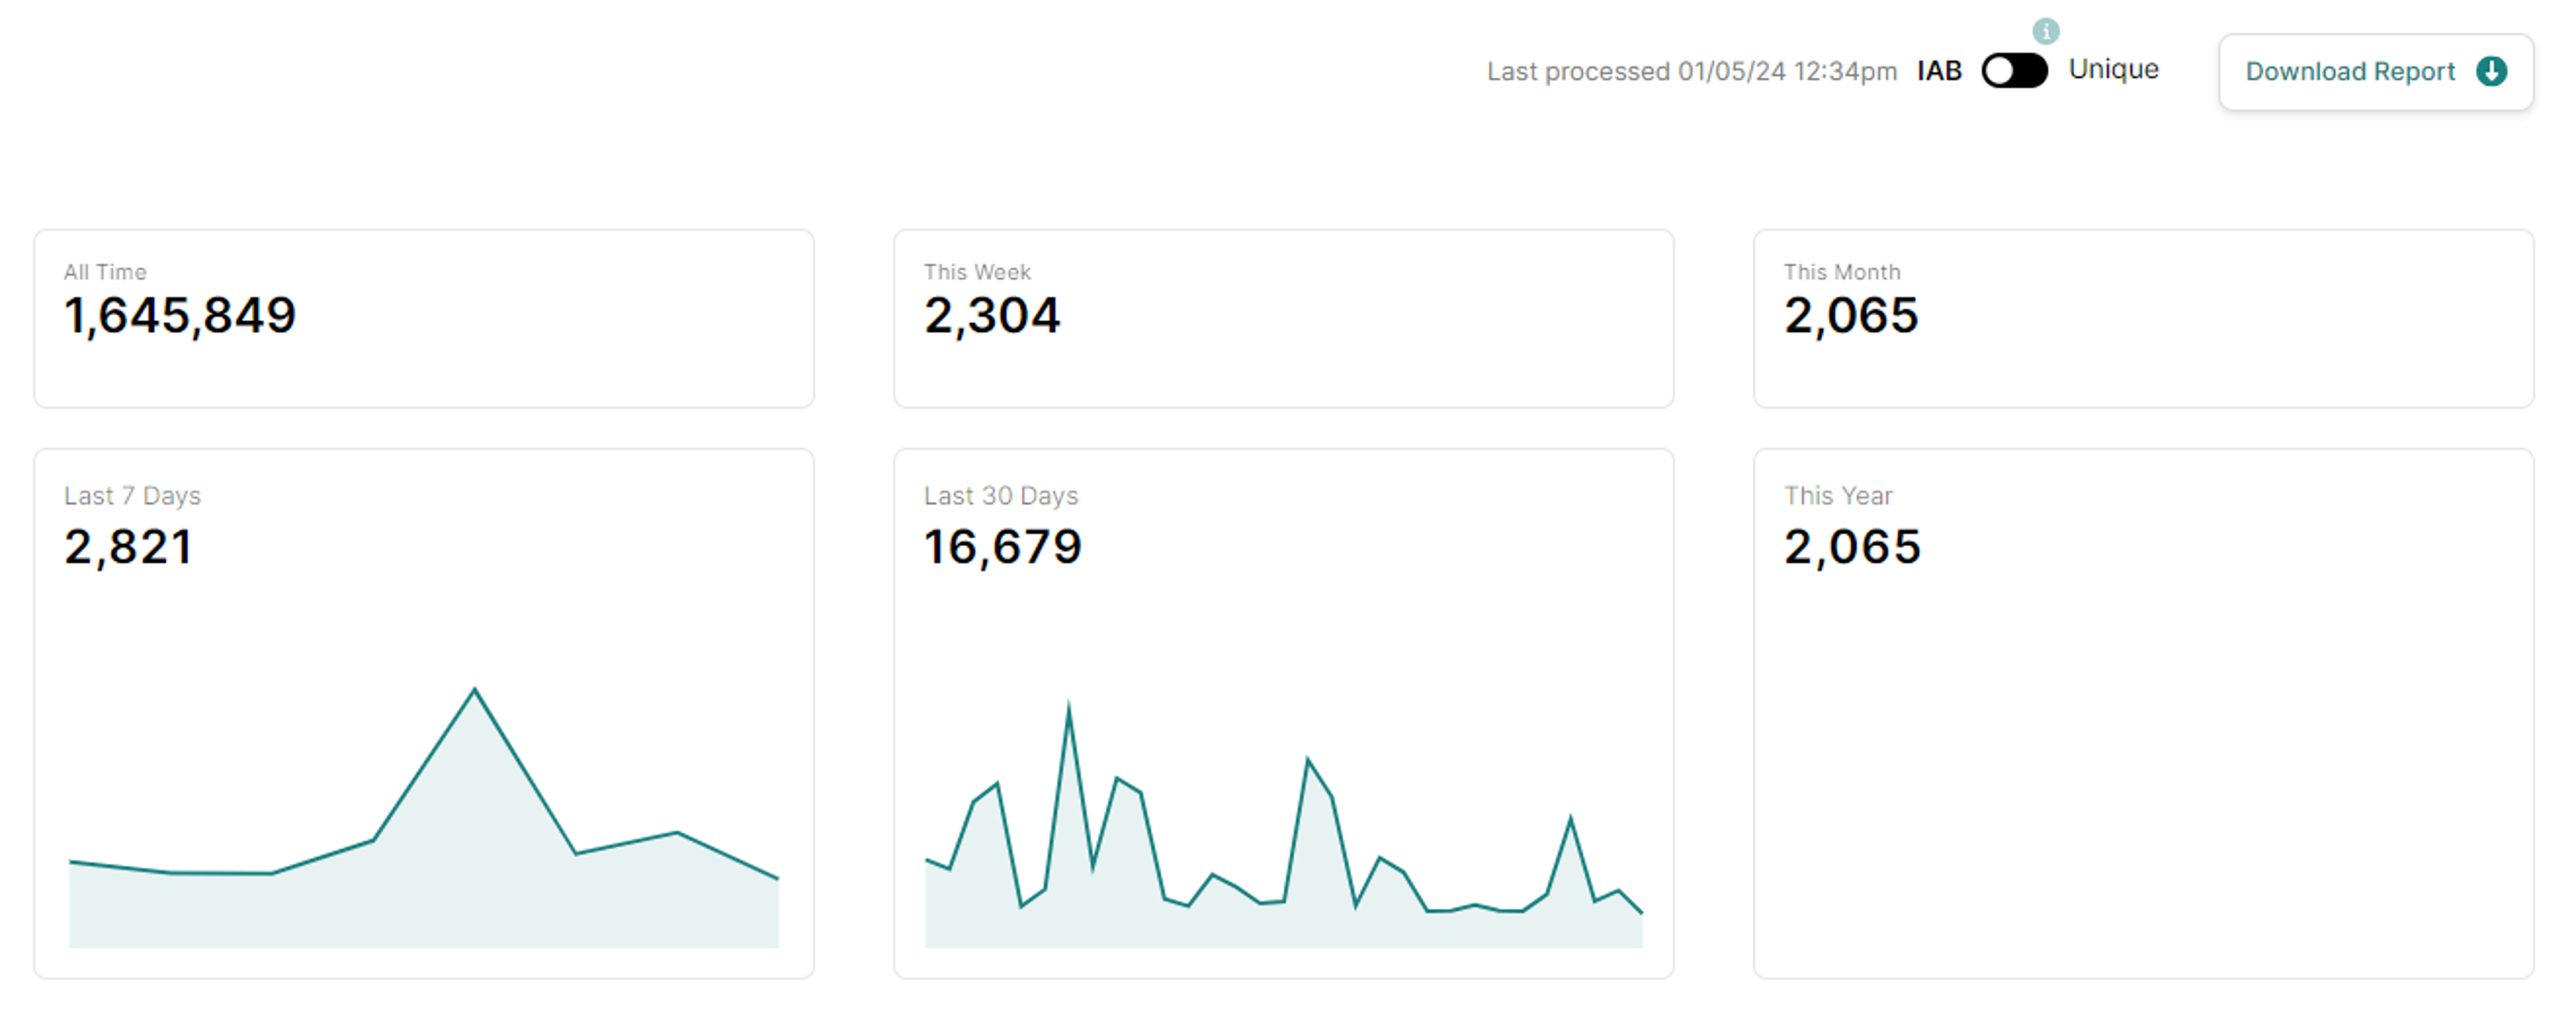Click the This Year stats card

click(x=2143, y=712)
